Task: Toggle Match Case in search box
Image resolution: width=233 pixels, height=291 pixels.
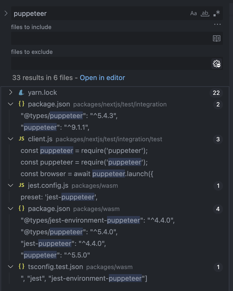Action: click(193, 13)
